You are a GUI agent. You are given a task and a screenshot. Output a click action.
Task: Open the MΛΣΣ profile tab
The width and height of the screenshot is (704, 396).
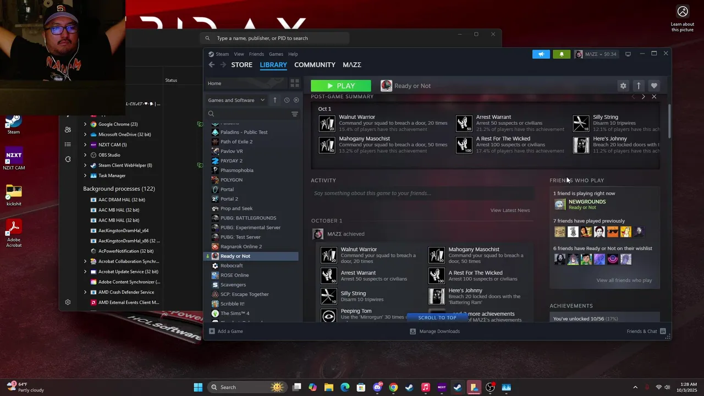pos(352,65)
